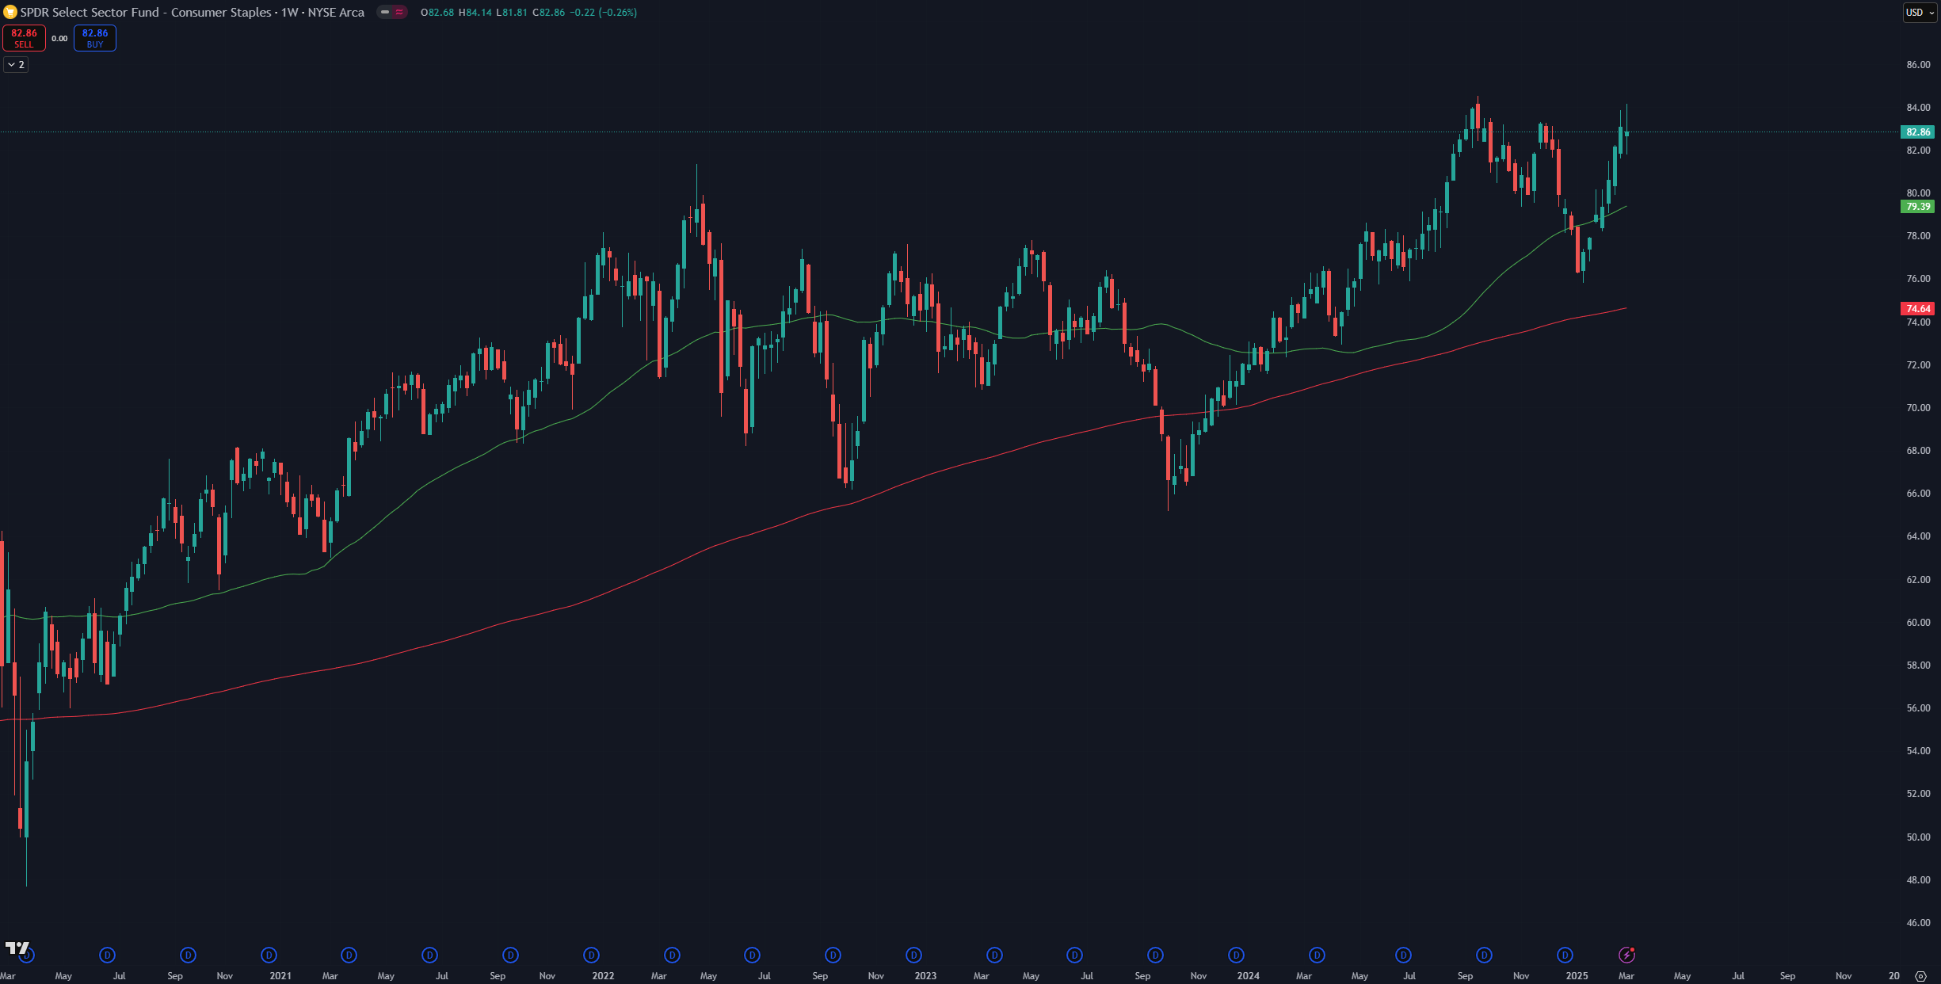Click the green 79.39 moving average label

point(1917,207)
